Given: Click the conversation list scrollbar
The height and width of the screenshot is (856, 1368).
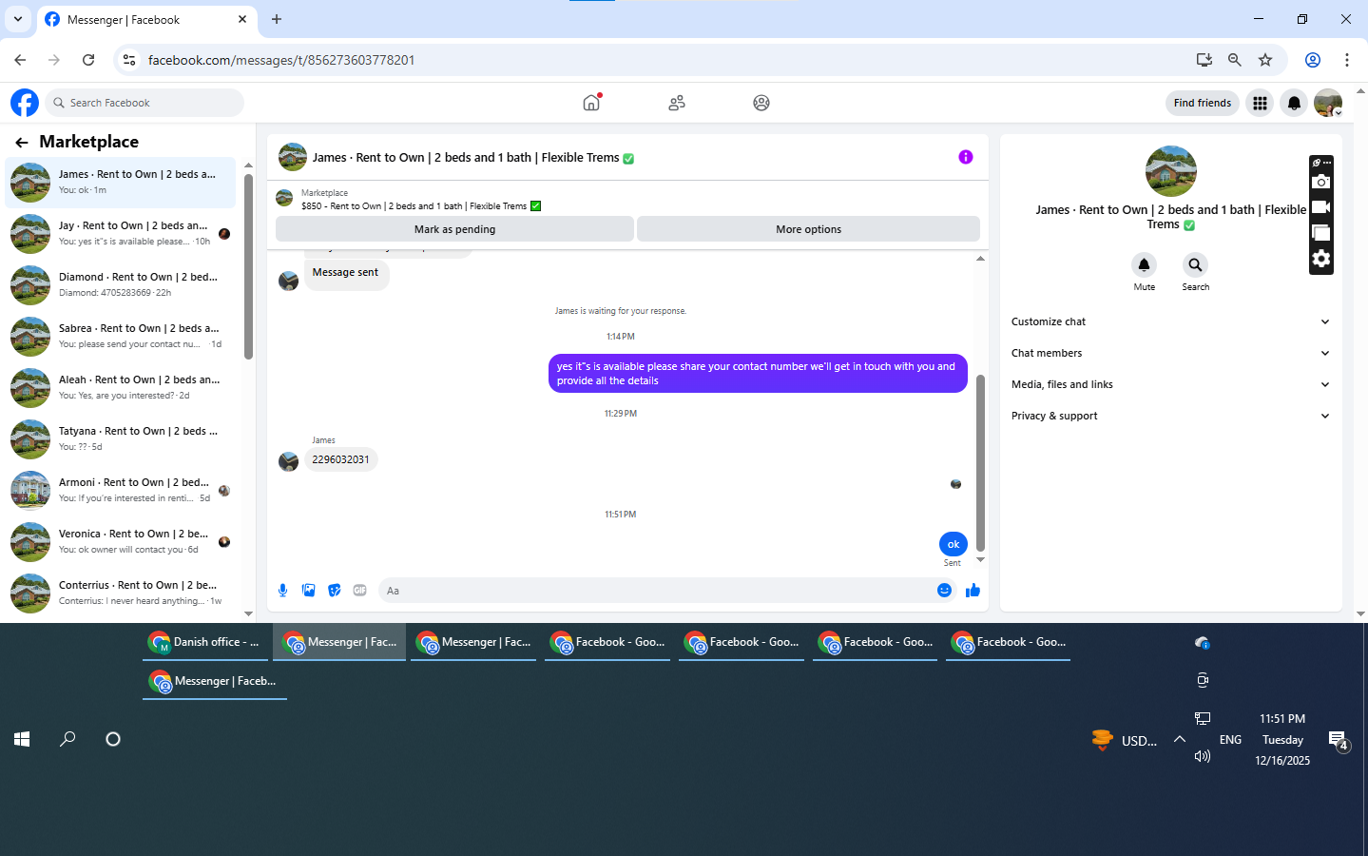Looking at the screenshot, I should point(248,267).
